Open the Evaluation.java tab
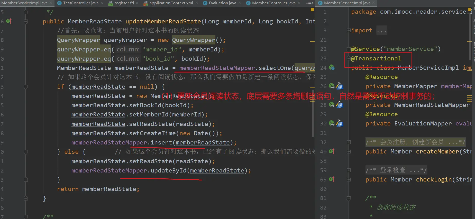Image resolution: width=475 pixels, height=219 pixels. [222, 3]
